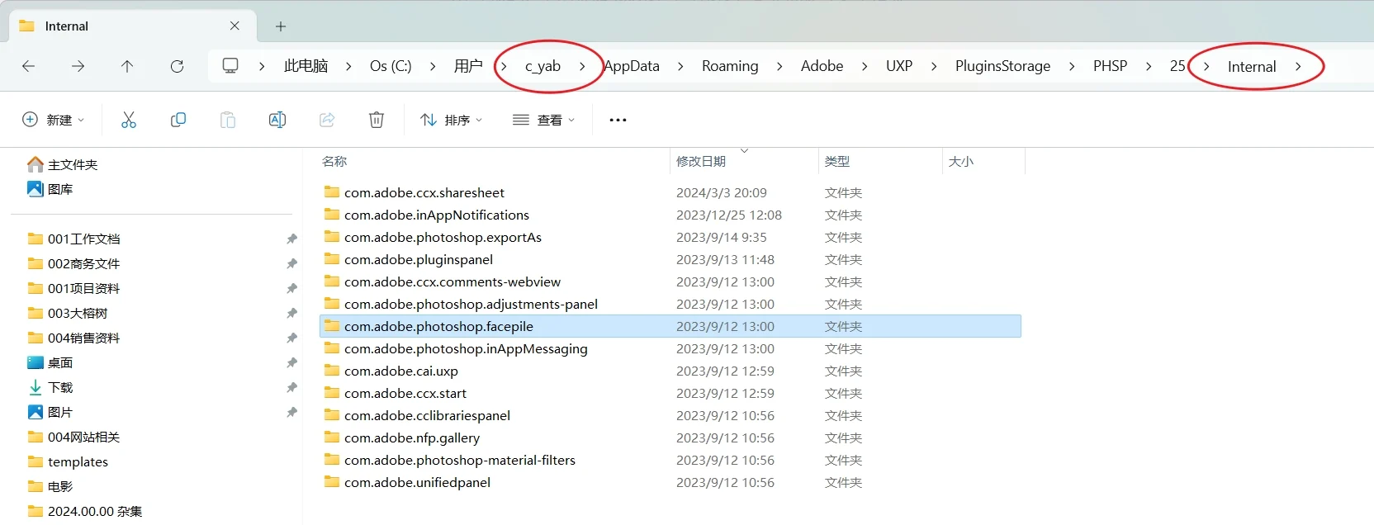The image size is (1374, 525).
Task: Rename the selected folder via toolbar icon
Action: (x=277, y=120)
